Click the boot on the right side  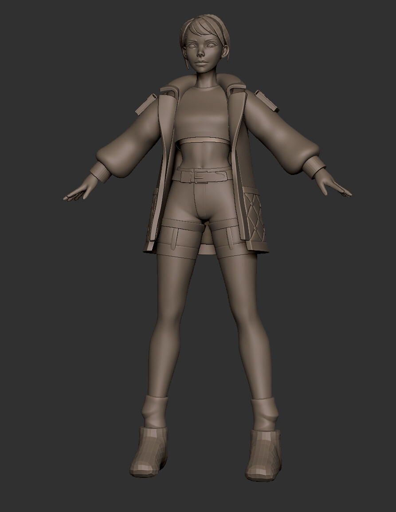pyautogui.click(x=263, y=454)
